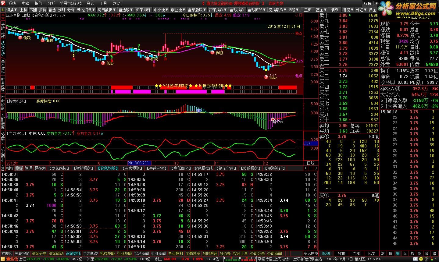Open 切换 dropdown in toolbar

click(12, 10)
